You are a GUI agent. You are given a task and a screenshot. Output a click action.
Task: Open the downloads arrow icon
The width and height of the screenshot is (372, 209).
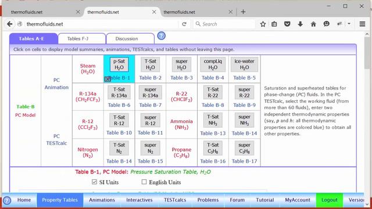click(301, 24)
